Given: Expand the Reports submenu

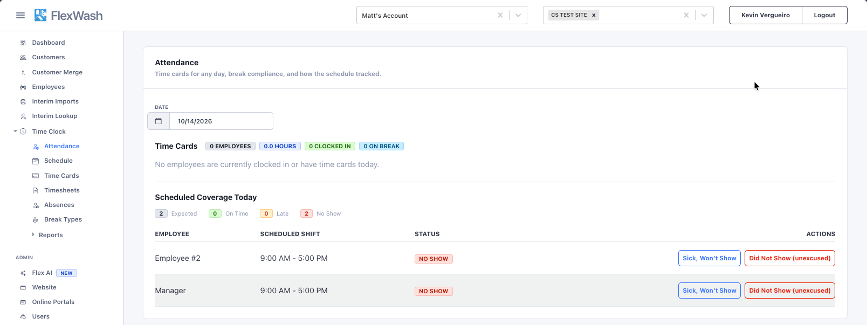Looking at the screenshot, I should pos(33,235).
